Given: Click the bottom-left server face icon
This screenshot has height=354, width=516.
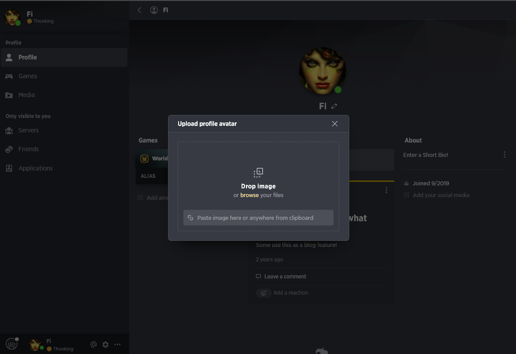Looking at the screenshot, I should 11,344.
